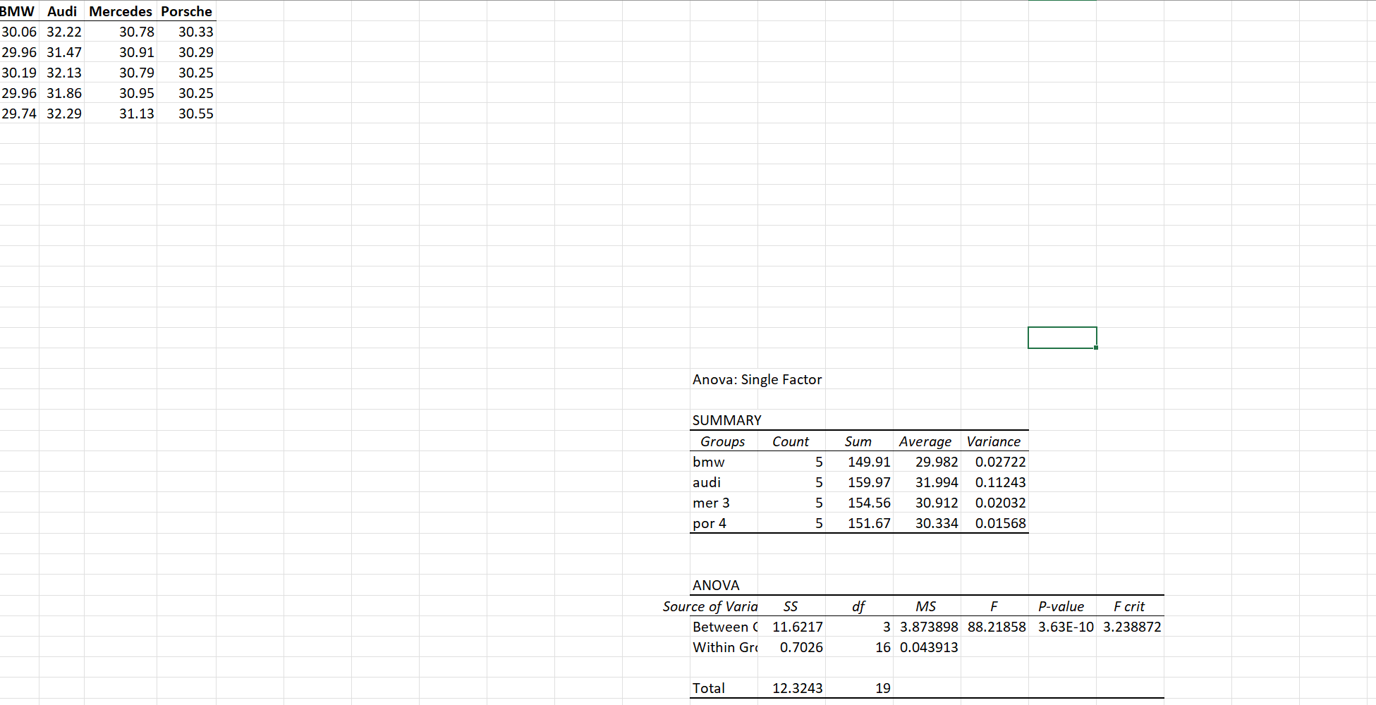Select the cell containing 31.86
Screen dimensions: 1376x705
[62, 93]
